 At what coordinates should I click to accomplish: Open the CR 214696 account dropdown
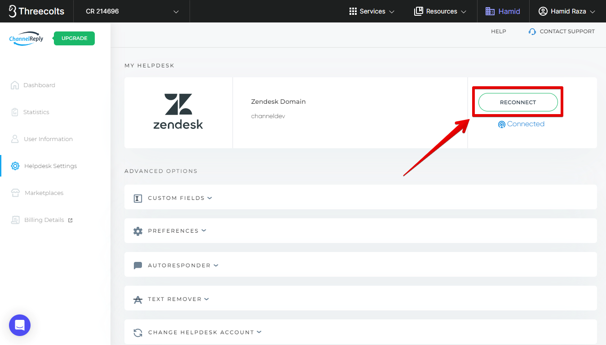[x=132, y=11]
